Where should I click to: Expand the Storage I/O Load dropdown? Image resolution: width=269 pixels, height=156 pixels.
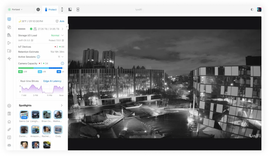pos(63,35)
